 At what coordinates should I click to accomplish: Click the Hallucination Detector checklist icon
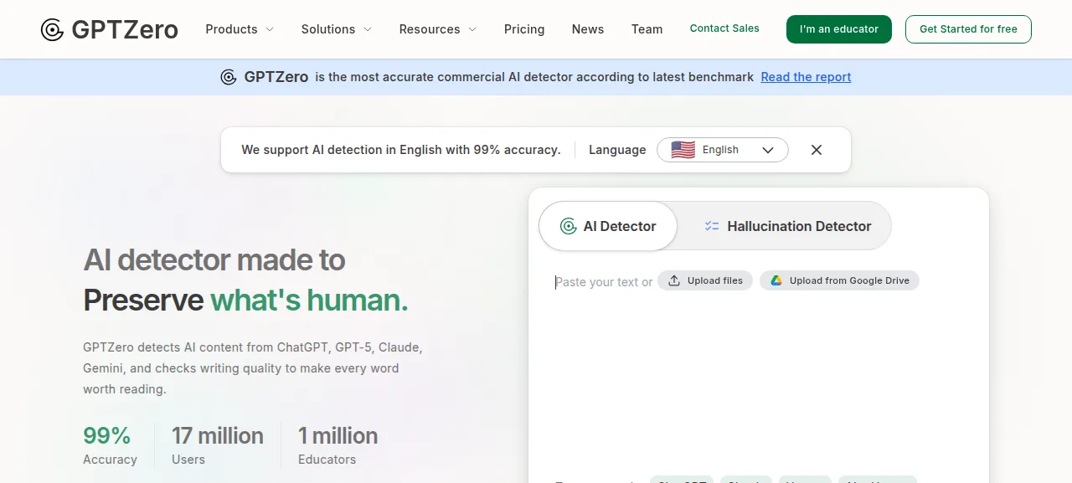712,226
